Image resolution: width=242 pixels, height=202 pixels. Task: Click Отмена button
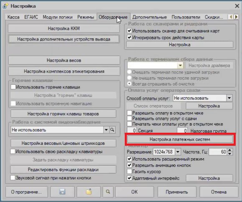[x=219, y=192]
